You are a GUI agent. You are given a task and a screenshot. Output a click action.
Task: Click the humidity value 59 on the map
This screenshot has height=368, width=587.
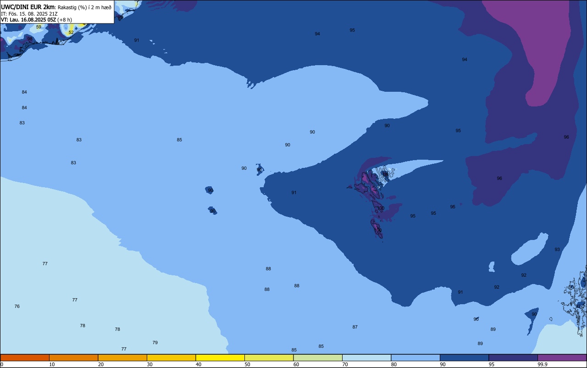point(39,27)
